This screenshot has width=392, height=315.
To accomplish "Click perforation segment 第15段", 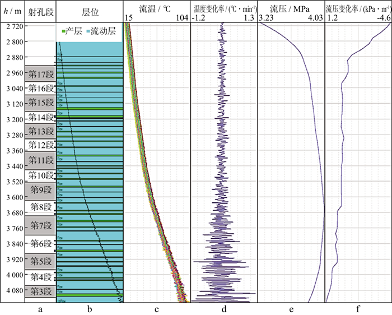I will coord(40,103).
